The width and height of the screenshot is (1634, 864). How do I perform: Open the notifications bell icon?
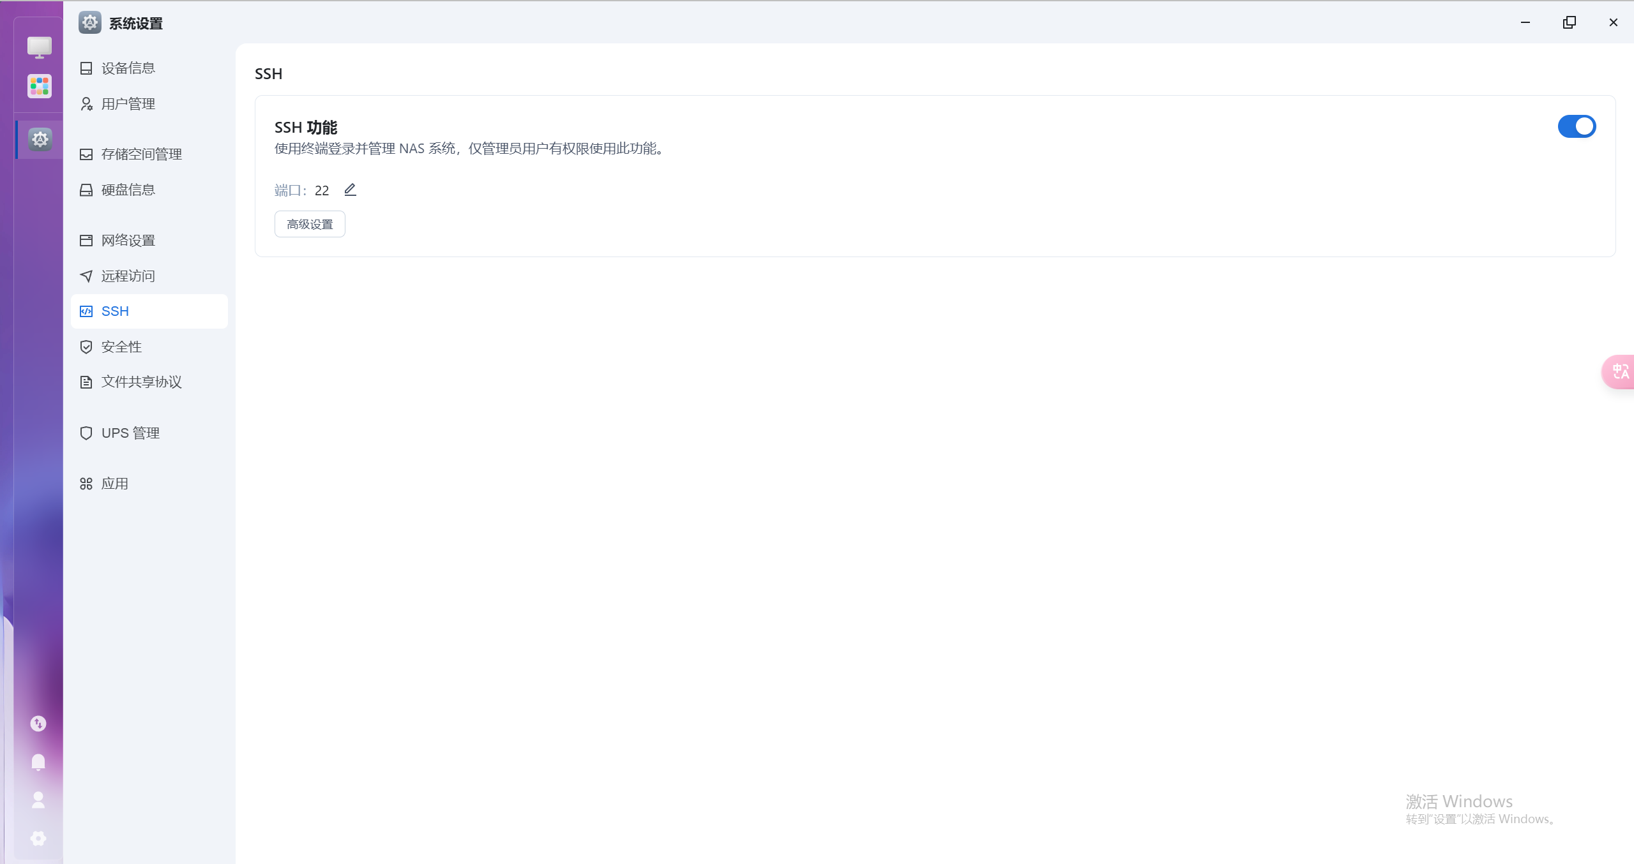pyautogui.click(x=38, y=761)
